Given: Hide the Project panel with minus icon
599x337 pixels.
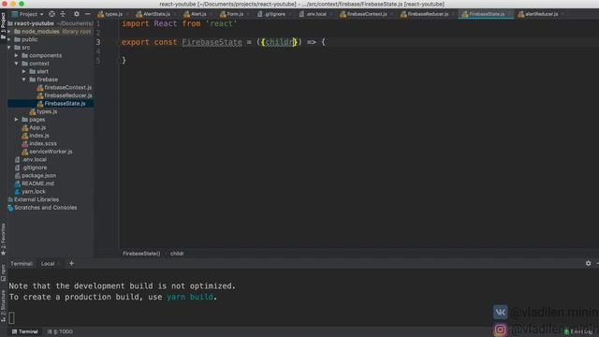Looking at the screenshot, I should point(87,14).
